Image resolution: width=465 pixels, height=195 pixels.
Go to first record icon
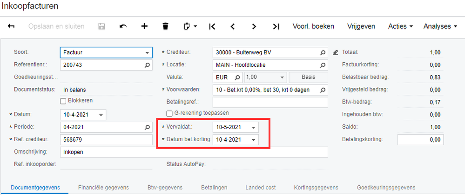(x=212, y=26)
